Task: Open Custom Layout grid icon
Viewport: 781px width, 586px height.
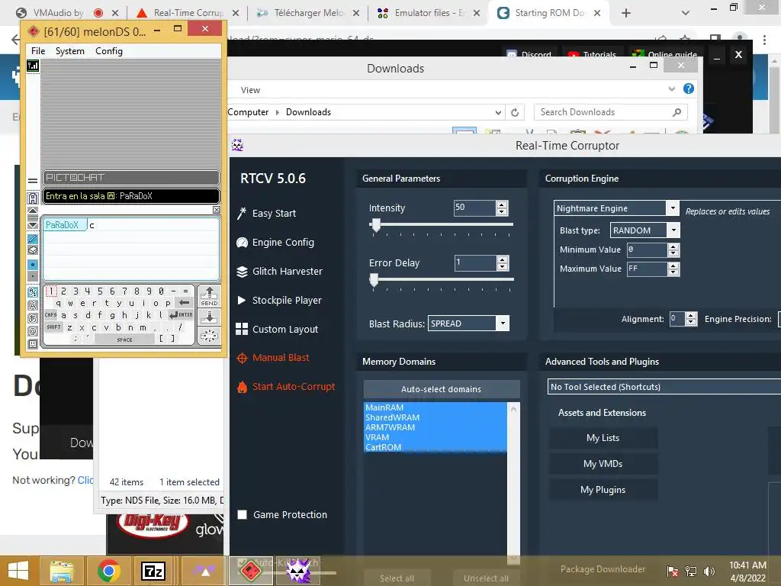Action: pos(242,329)
